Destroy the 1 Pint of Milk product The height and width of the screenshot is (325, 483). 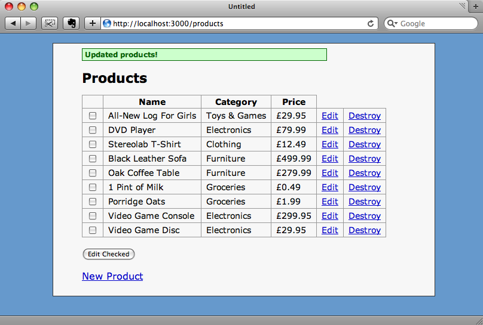click(365, 187)
